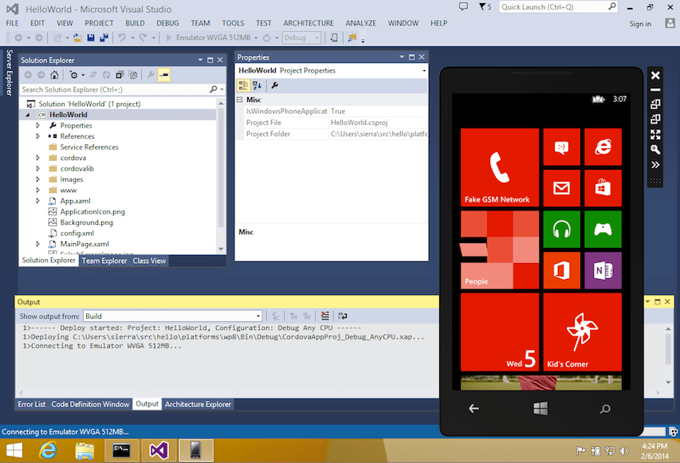The image size is (680, 463).
Task: Toggle word wrap in the Output window
Action: (344, 316)
